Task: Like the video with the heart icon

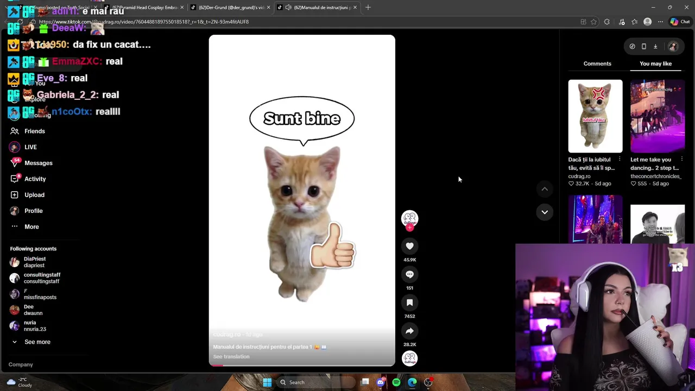Action: [409, 246]
